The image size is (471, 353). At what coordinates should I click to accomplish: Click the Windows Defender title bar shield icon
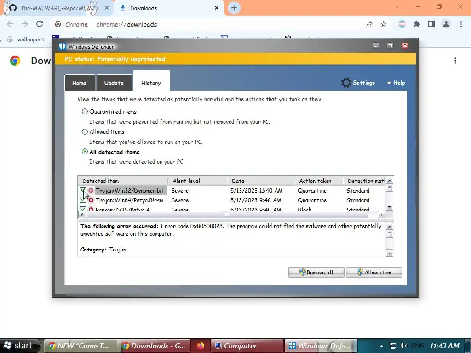62,46
